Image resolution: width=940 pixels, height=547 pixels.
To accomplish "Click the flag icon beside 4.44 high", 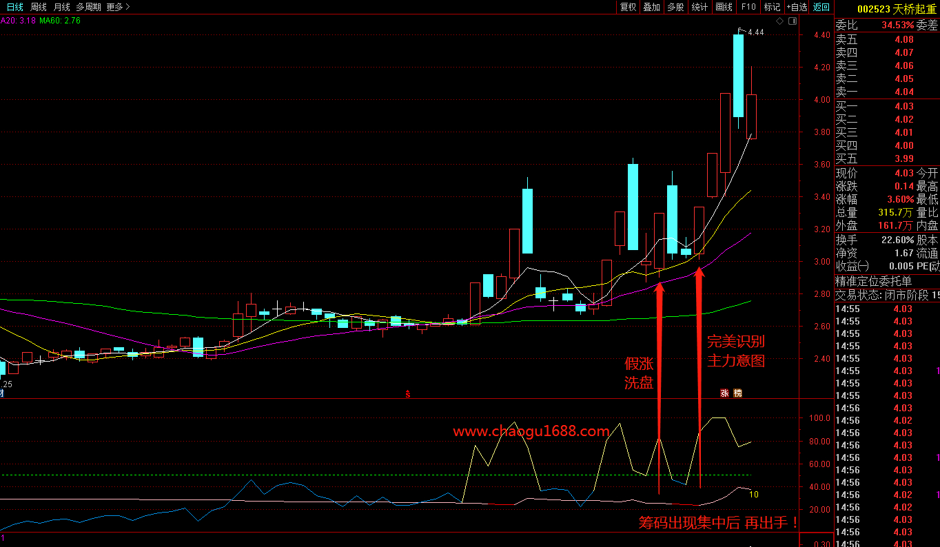I will pyautogui.click(x=742, y=30).
